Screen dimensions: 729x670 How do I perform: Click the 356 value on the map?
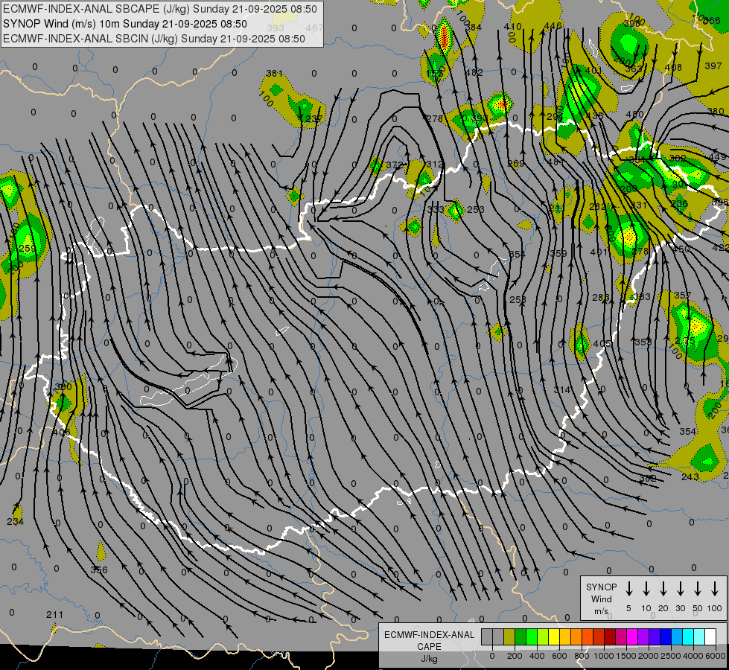click(98, 569)
